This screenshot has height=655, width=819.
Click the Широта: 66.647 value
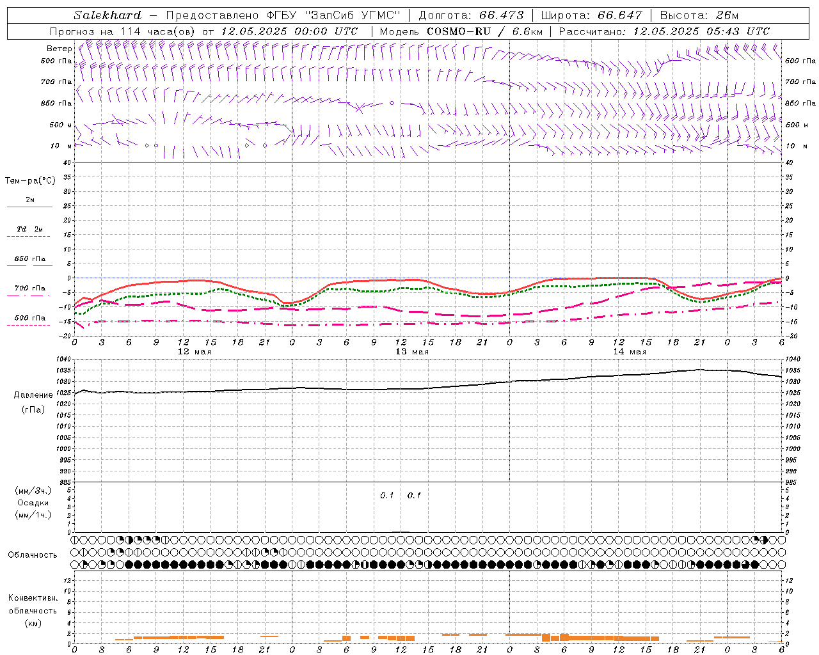pyautogui.click(x=591, y=15)
